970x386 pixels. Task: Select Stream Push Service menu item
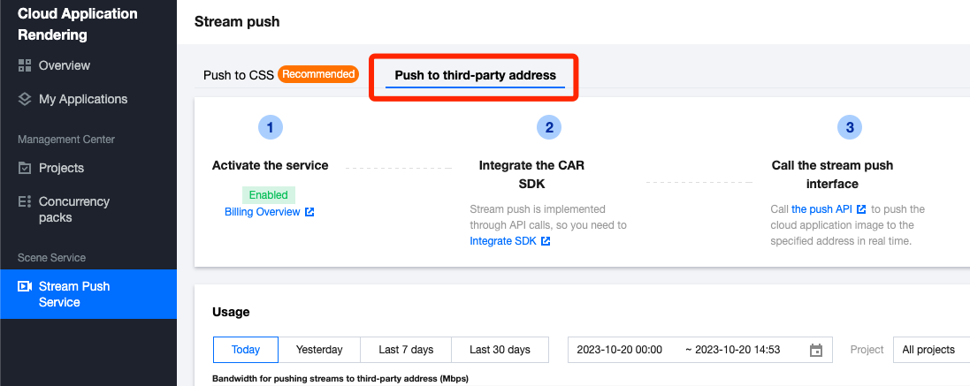pos(88,294)
